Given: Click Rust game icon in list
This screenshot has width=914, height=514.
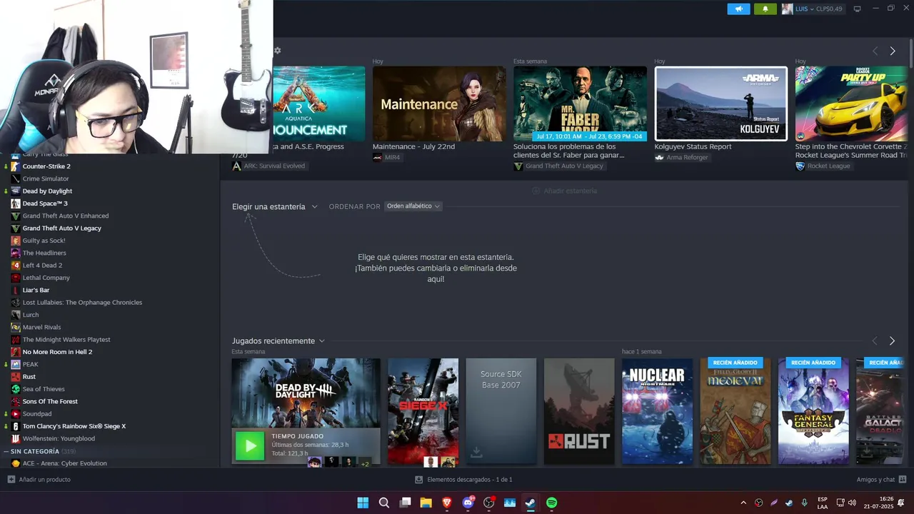Looking at the screenshot, I should (x=16, y=377).
